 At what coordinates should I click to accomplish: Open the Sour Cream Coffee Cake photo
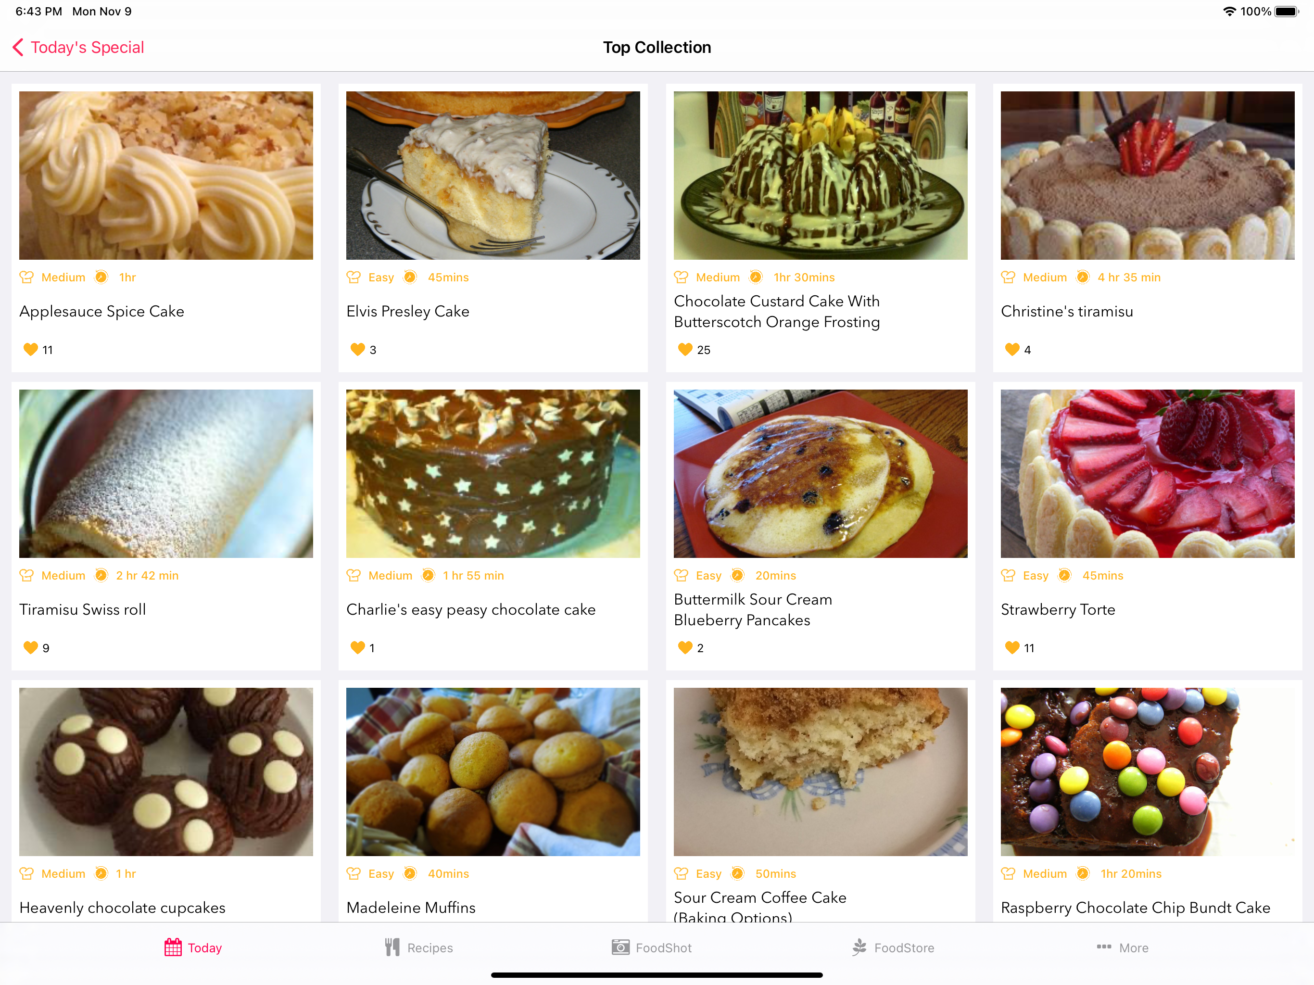click(821, 772)
